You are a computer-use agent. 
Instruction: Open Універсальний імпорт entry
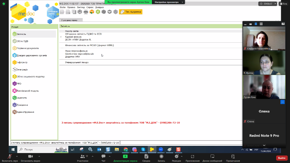[77, 62]
